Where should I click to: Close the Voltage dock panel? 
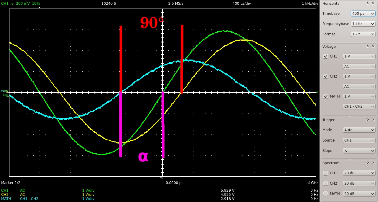click(x=373, y=46)
